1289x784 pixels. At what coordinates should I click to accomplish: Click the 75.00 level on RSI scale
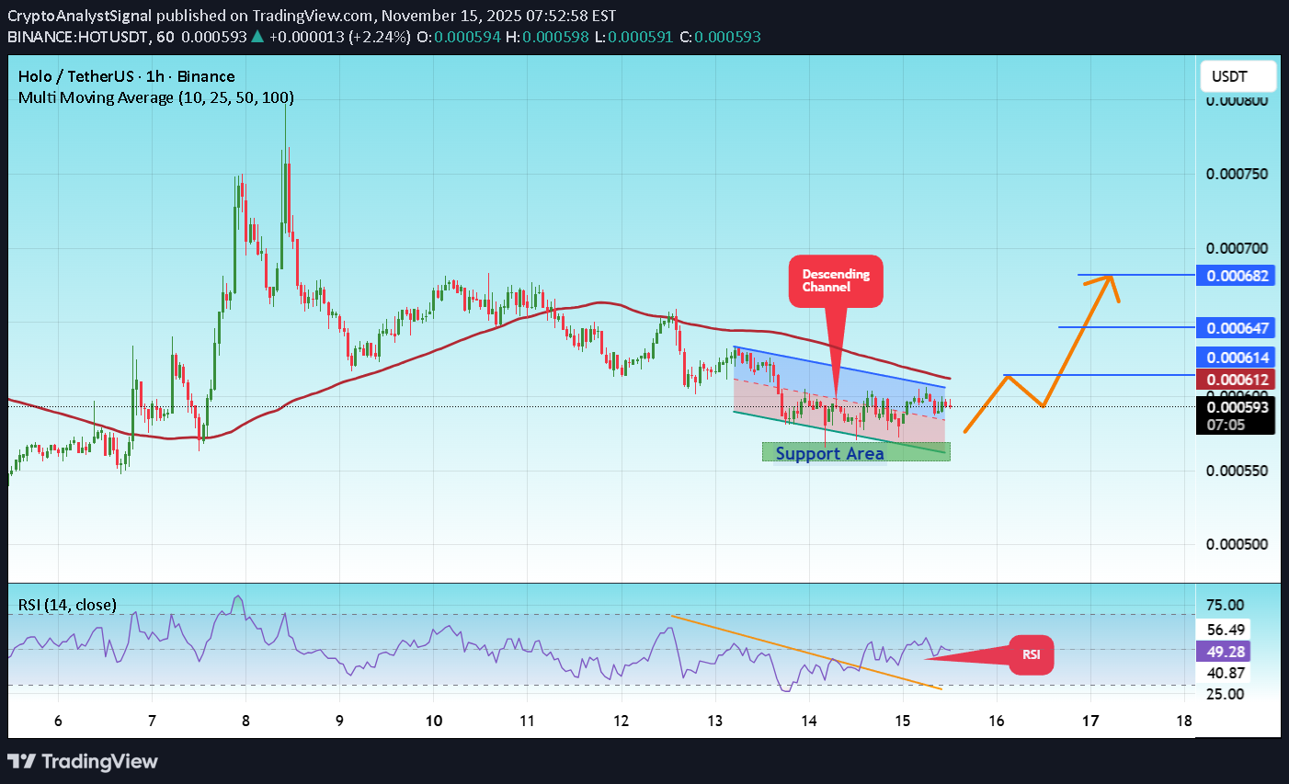[1226, 605]
